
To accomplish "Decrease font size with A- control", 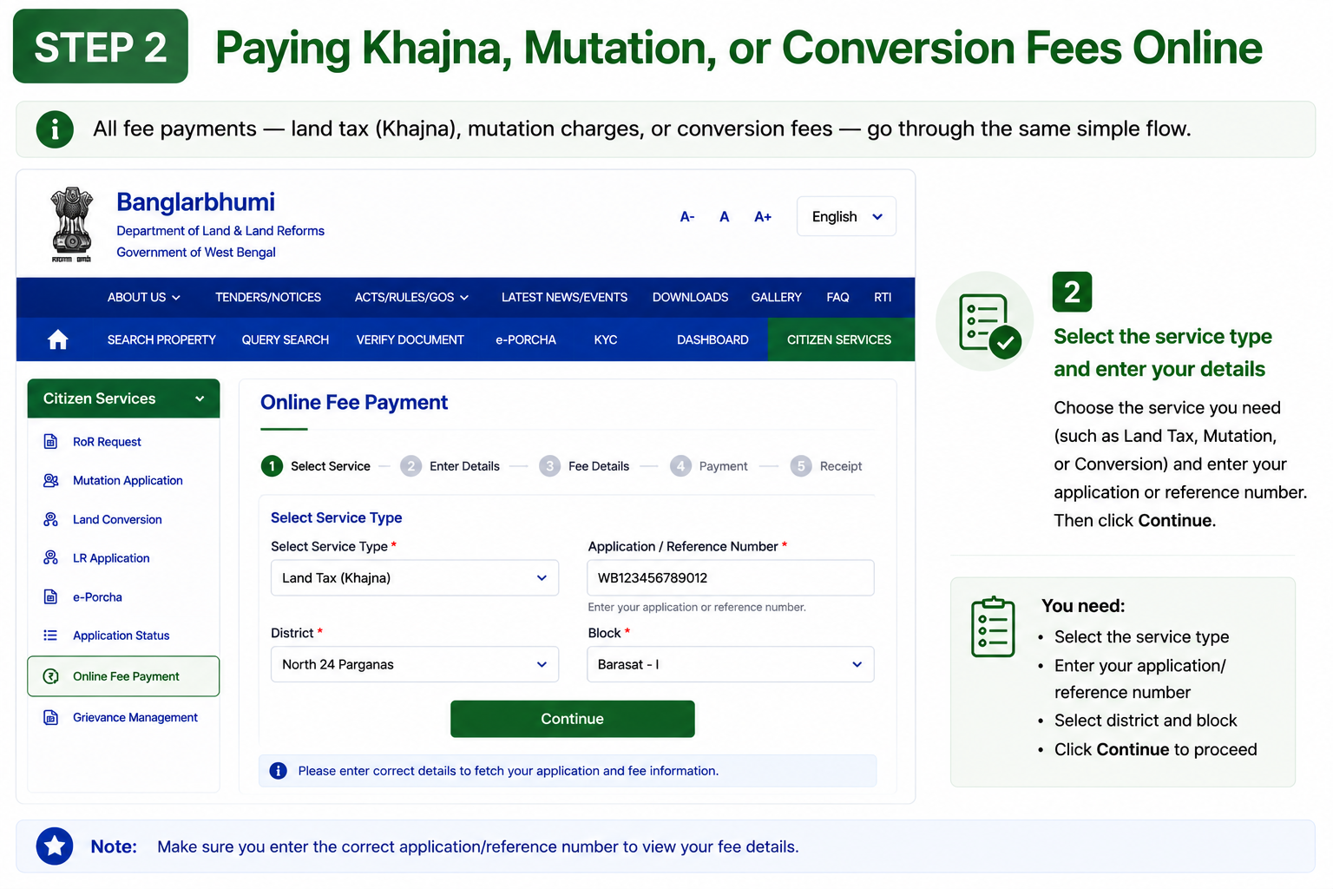I will 687,217.
